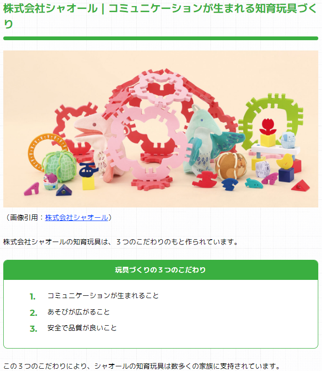The image size is (322, 371).
Task: Select list item 安全で品質が良いこと
Action: point(82,328)
